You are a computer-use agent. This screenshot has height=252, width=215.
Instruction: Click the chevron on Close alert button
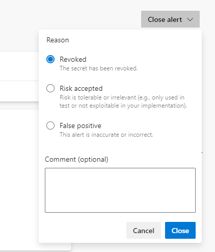pyautogui.click(x=190, y=19)
